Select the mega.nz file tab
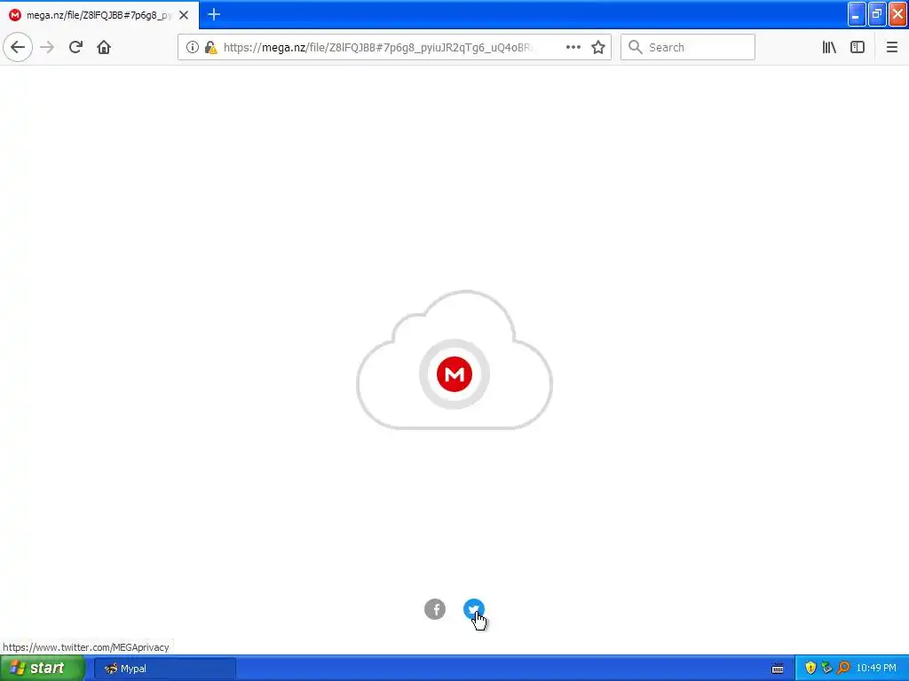 pos(99,15)
